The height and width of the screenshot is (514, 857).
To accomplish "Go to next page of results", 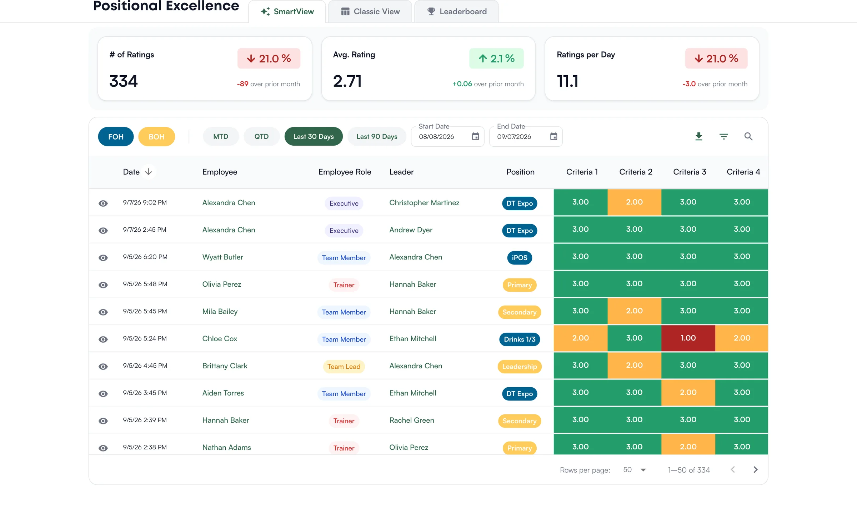I will [755, 470].
